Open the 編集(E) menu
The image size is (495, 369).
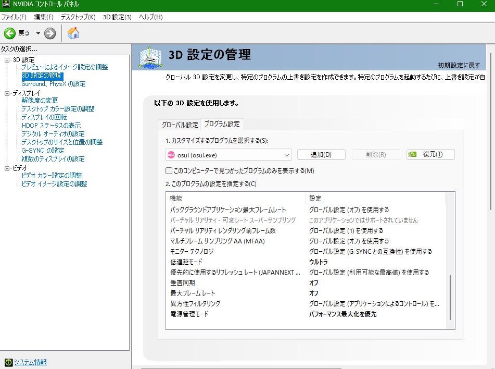44,17
